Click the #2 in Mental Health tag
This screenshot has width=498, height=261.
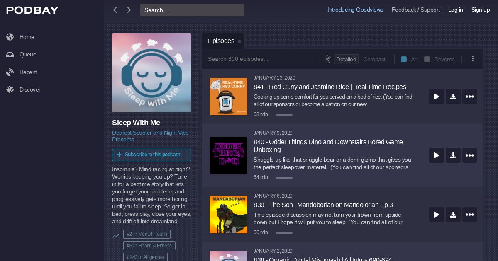[147, 234]
